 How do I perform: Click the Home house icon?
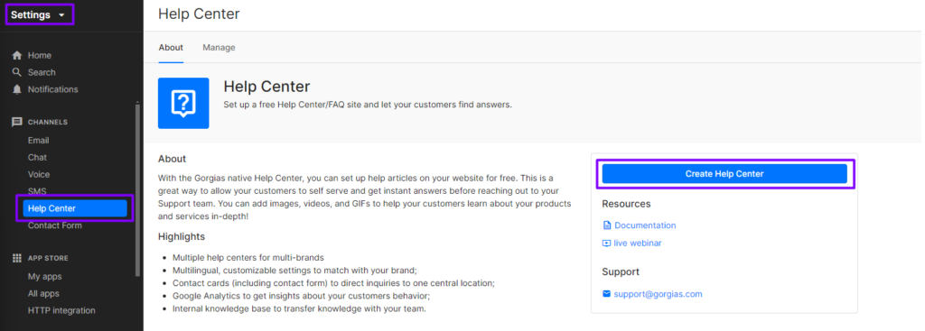17,55
